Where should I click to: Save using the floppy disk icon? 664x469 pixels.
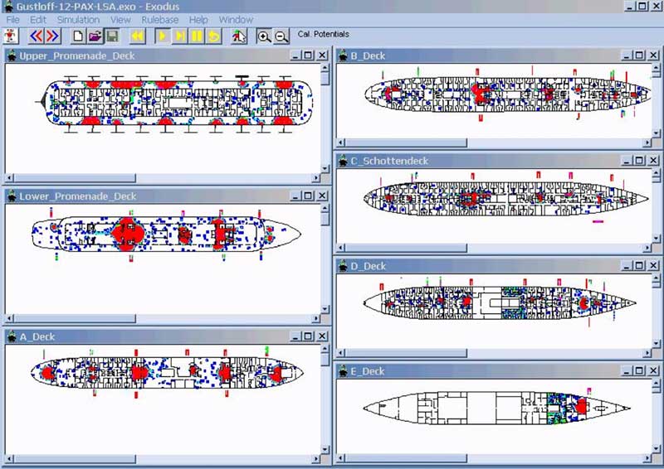point(112,36)
